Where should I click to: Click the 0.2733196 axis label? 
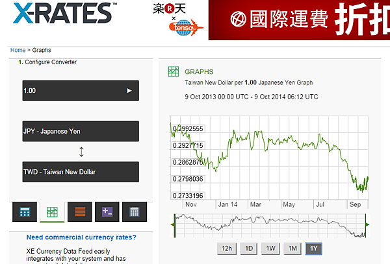coord(188,195)
